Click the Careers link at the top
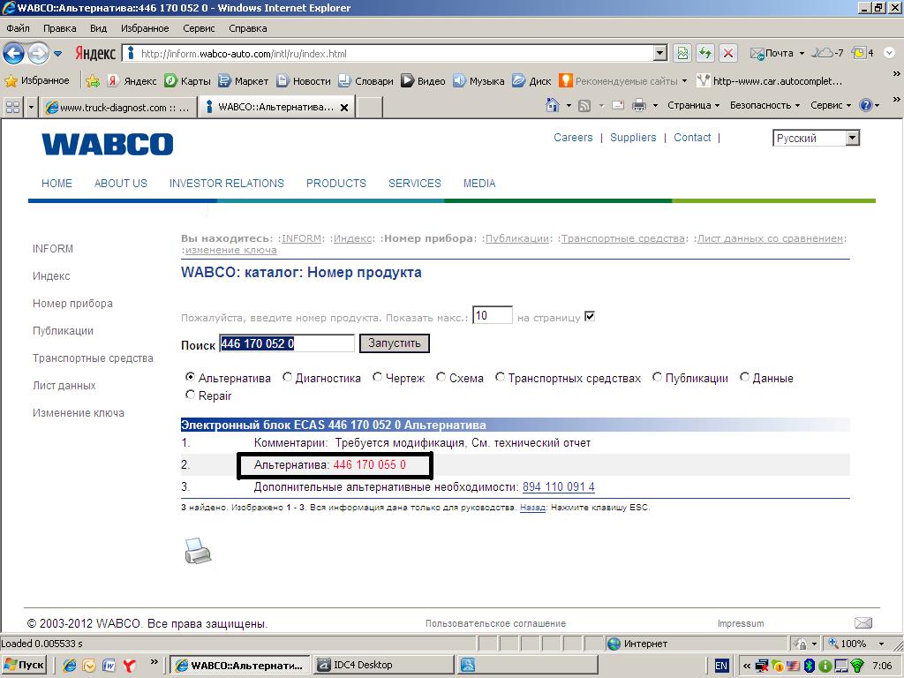Viewport: 904px width, 678px height. (573, 137)
